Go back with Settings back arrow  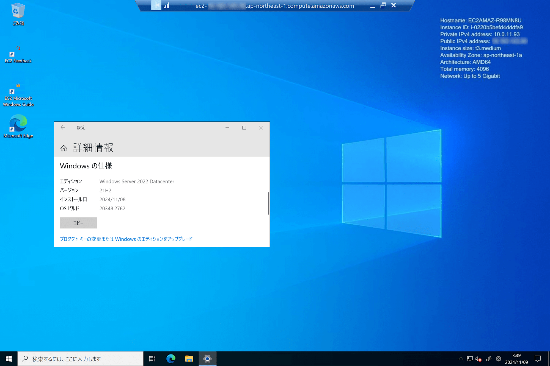pos(63,127)
